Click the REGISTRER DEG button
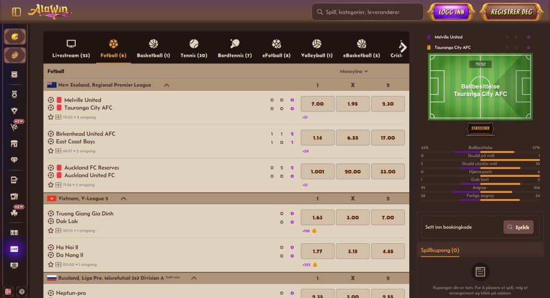550x298 pixels. [511, 12]
